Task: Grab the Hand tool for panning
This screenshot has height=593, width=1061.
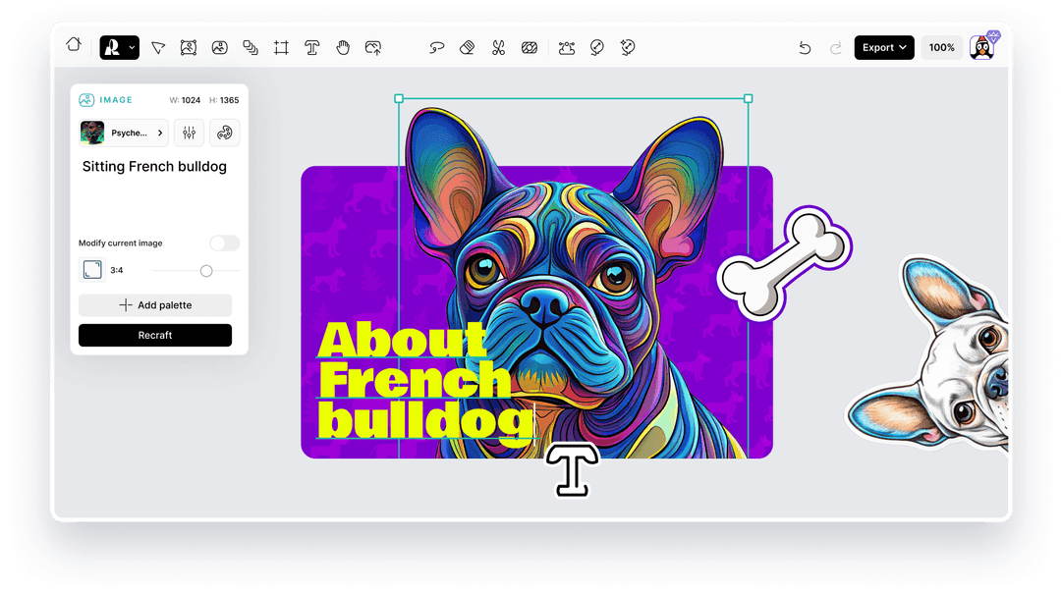Action: [x=342, y=47]
